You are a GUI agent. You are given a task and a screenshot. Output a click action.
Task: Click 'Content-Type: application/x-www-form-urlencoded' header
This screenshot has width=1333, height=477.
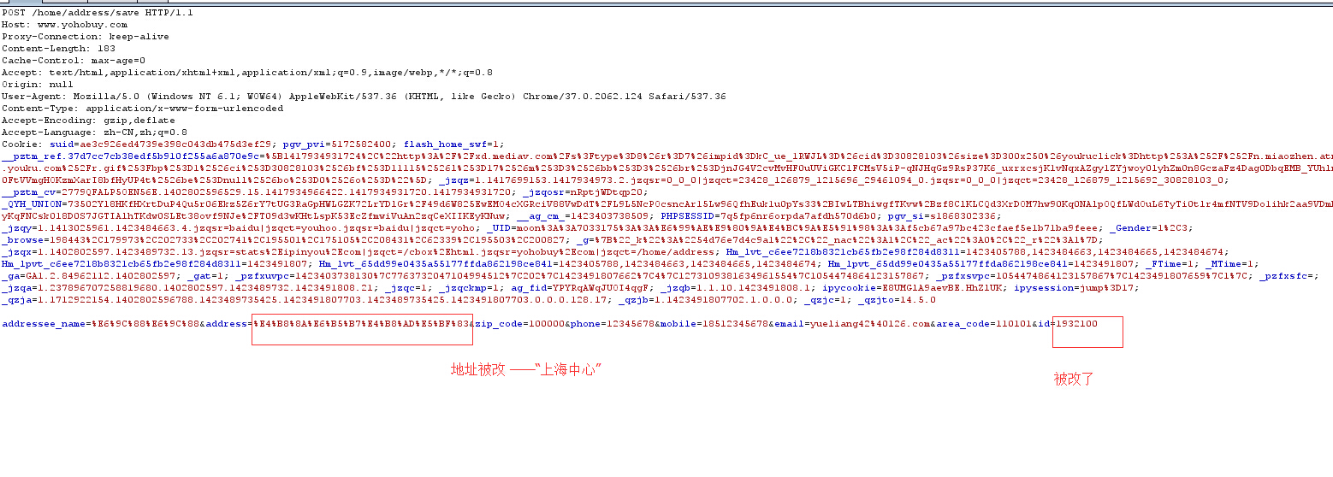pyautogui.click(x=142, y=109)
